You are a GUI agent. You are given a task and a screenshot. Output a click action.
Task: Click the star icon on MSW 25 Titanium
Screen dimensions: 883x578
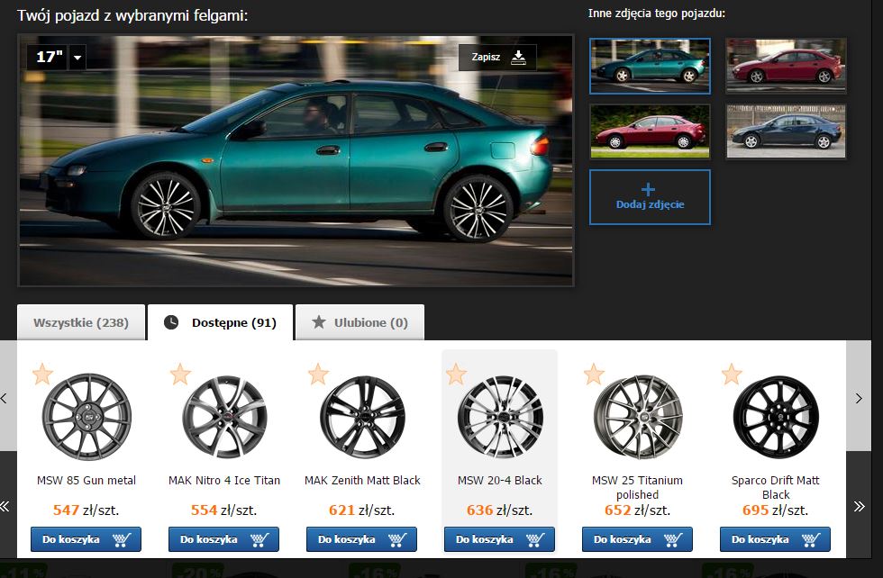click(x=594, y=374)
